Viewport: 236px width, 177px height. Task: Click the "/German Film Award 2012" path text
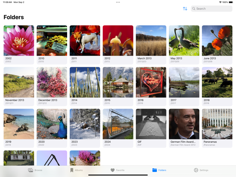pyautogui.click(x=183, y=145)
